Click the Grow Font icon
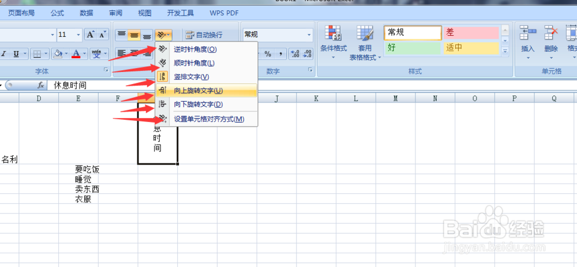This screenshot has width=577, height=267. pos(90,35)
